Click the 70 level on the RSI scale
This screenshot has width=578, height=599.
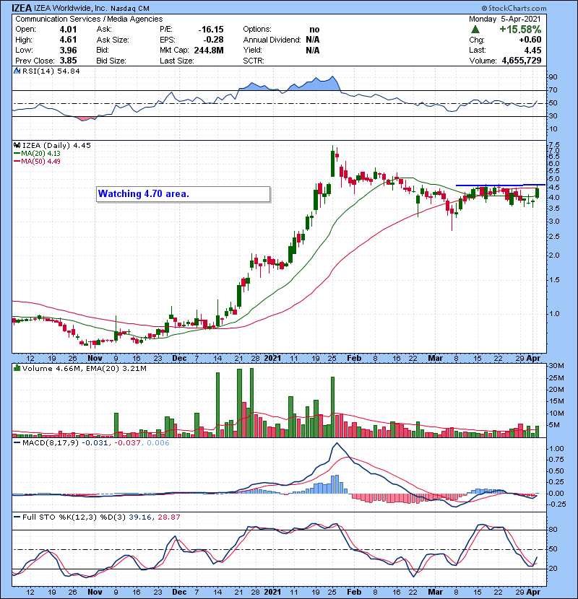coord(553,90)
